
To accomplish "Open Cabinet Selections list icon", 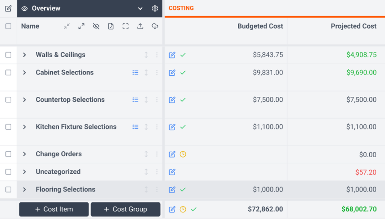I will click(135, 73).
